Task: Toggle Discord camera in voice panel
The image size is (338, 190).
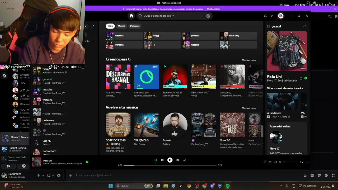Action: coord(8,166)
